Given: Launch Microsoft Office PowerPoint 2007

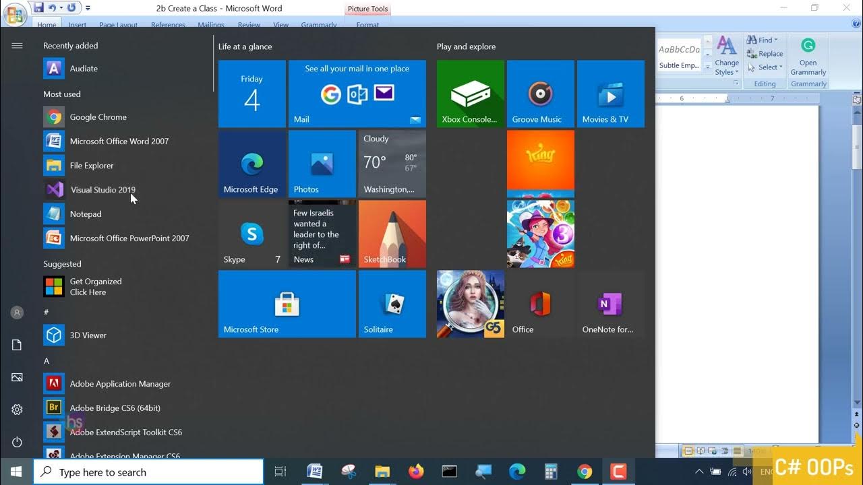Looking at the screenshot, I should coord(128,238).
